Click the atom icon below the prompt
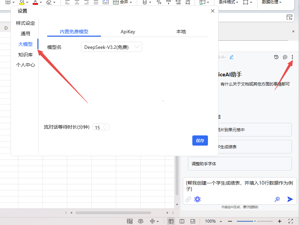The width and height of the screenshot is (299, 225). 197,199
